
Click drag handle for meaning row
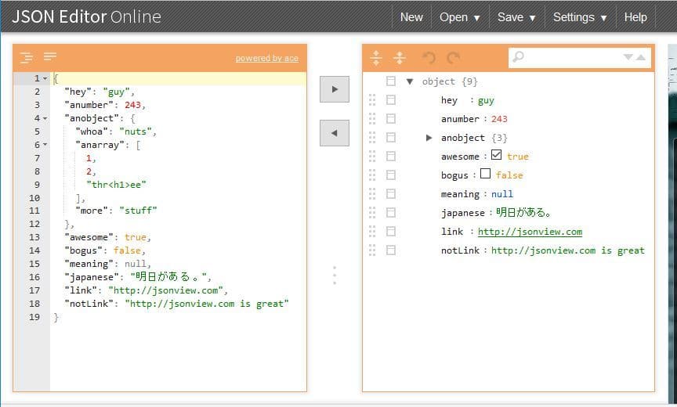(372, 193)
